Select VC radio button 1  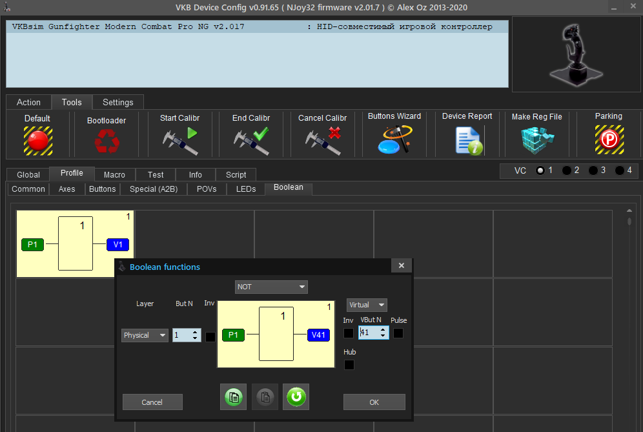(x=540, y=170)
